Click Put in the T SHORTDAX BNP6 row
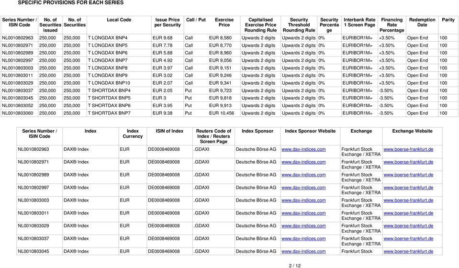 [188, 106]
